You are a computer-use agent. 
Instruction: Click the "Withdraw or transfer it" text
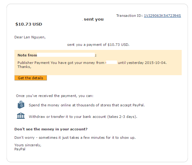click(x=83, y=117)
